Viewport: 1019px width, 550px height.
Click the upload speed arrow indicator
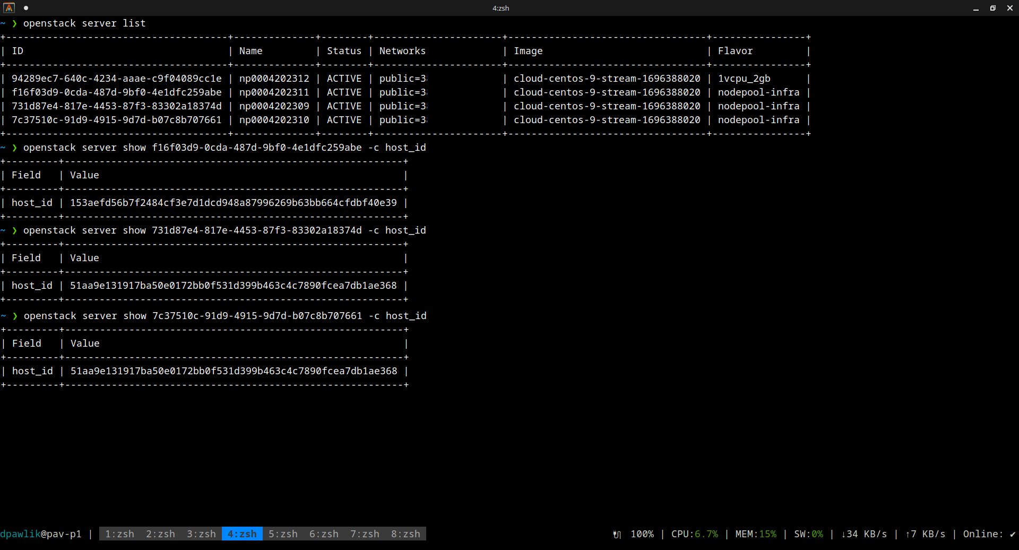coord(908,534)
